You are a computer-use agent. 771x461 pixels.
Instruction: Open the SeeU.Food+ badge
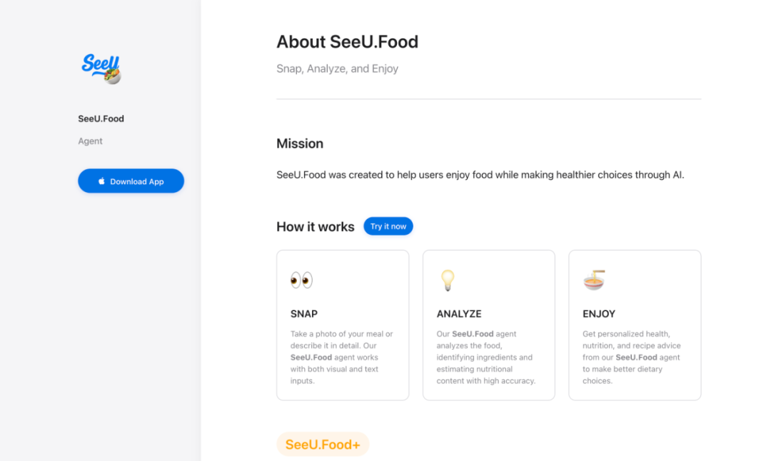(x=323, y=445)
